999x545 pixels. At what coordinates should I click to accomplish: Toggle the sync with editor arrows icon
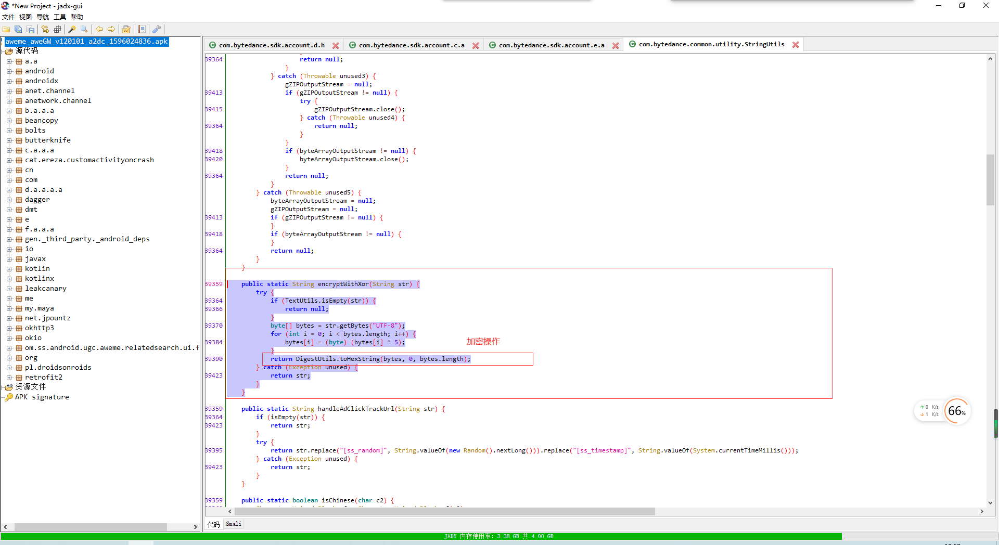(45, 30)
